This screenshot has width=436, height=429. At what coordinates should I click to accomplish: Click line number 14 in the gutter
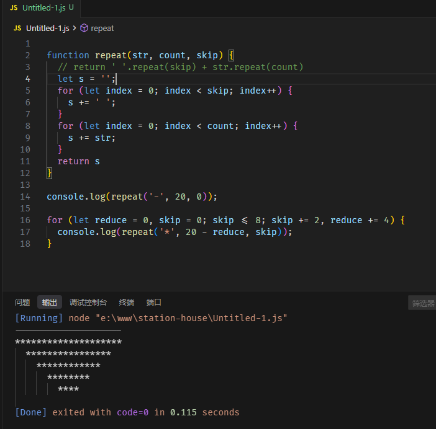tap(25, 197)
